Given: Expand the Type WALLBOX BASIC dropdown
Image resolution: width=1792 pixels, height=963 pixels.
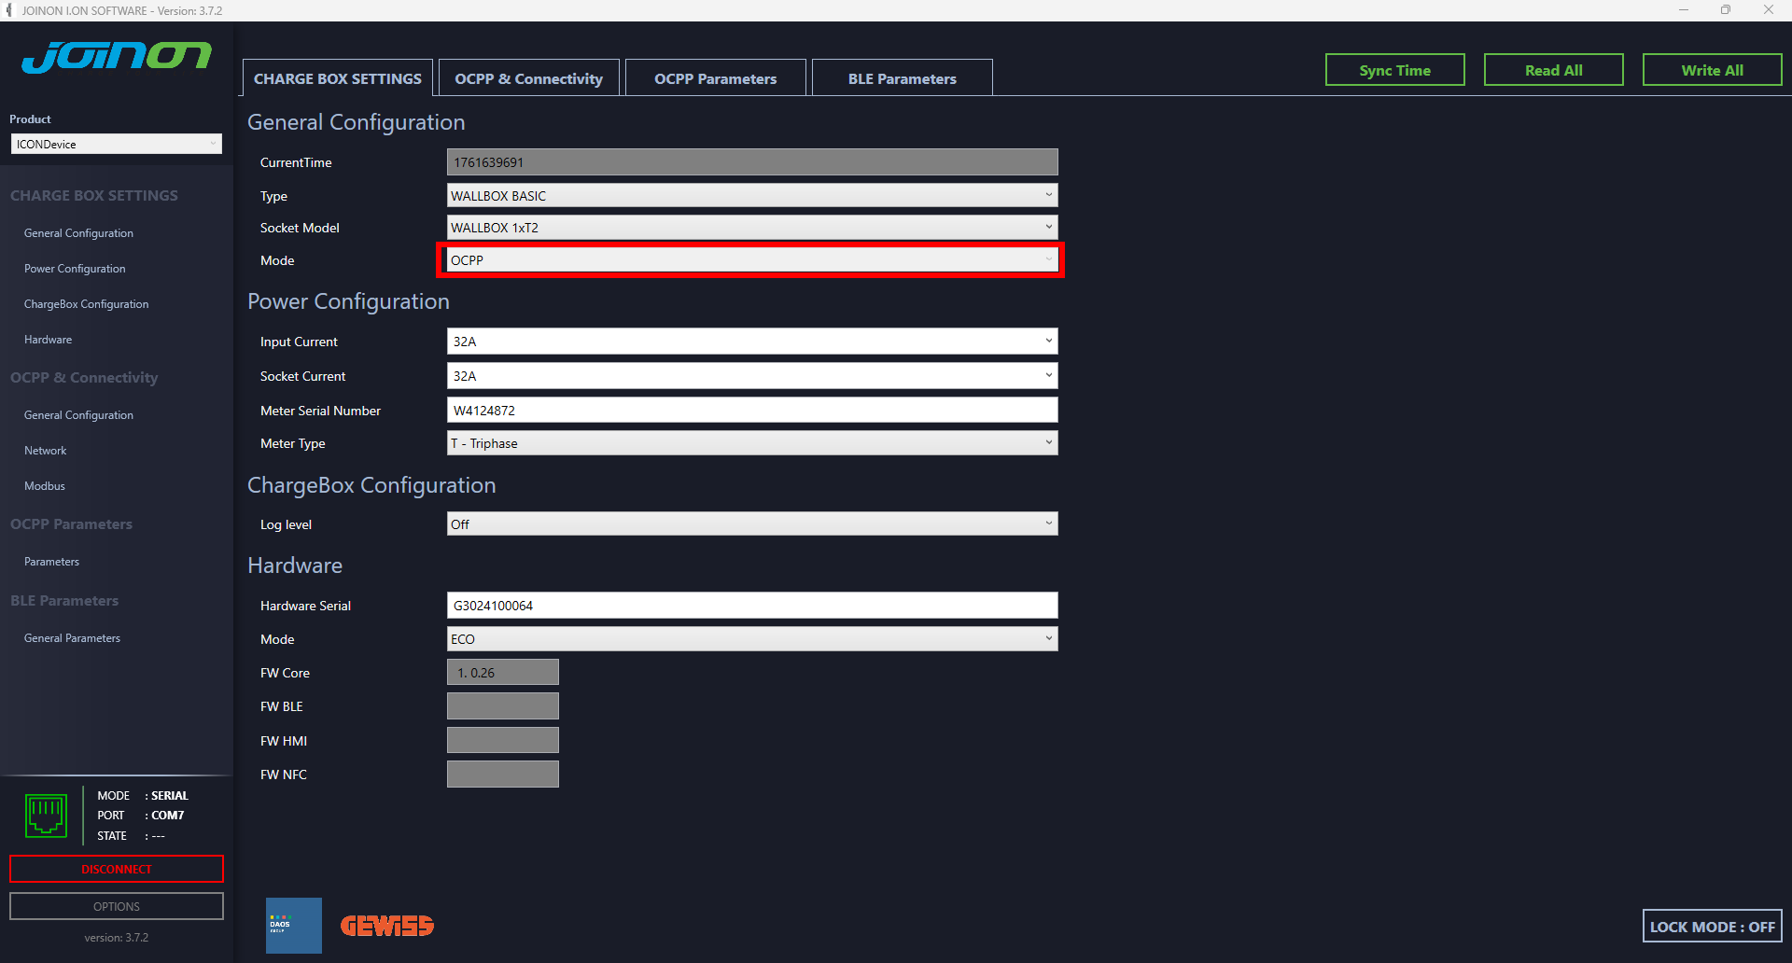Looking at the screenshot, I should 751,196.
